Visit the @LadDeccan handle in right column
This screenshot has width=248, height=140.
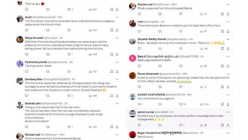click(161, 4)
